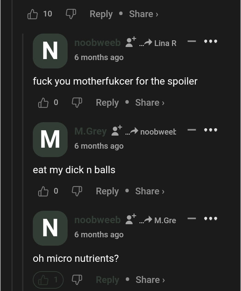
Task: Expand Share options under the top comment
Action: (143, 14)
